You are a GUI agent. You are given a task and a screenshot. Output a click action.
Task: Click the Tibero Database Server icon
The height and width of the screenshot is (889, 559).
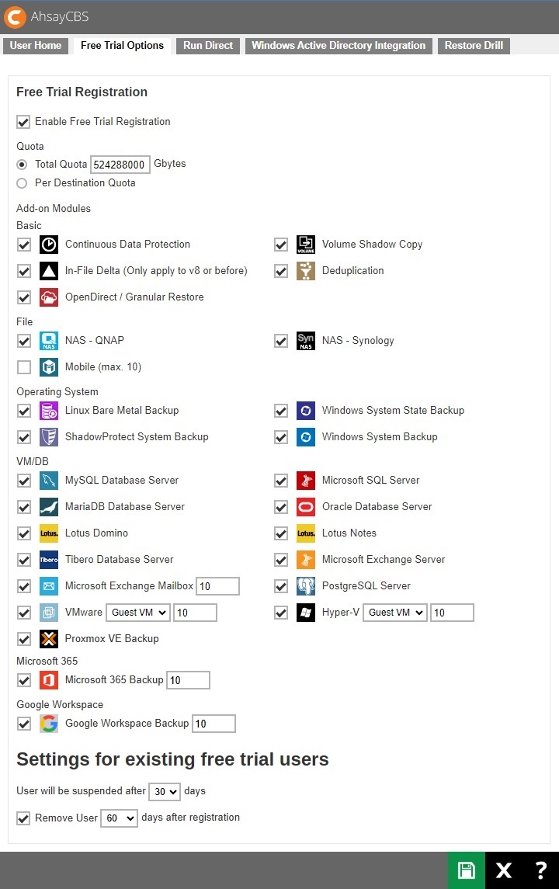tap(49, 560)
